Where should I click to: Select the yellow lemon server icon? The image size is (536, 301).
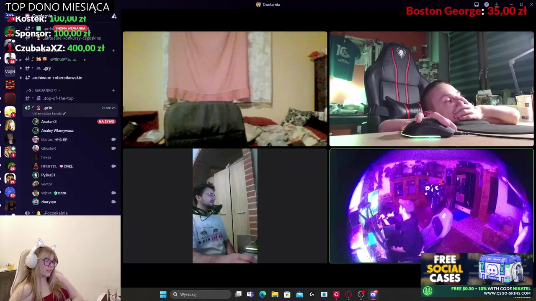pyautogui.click(x=10, y=112)
